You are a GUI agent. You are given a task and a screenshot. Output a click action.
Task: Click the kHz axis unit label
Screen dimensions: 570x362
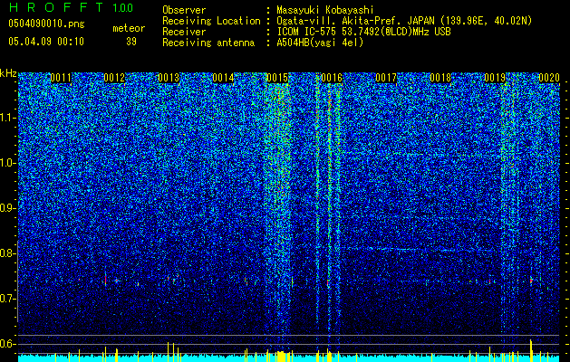(8, 73)
